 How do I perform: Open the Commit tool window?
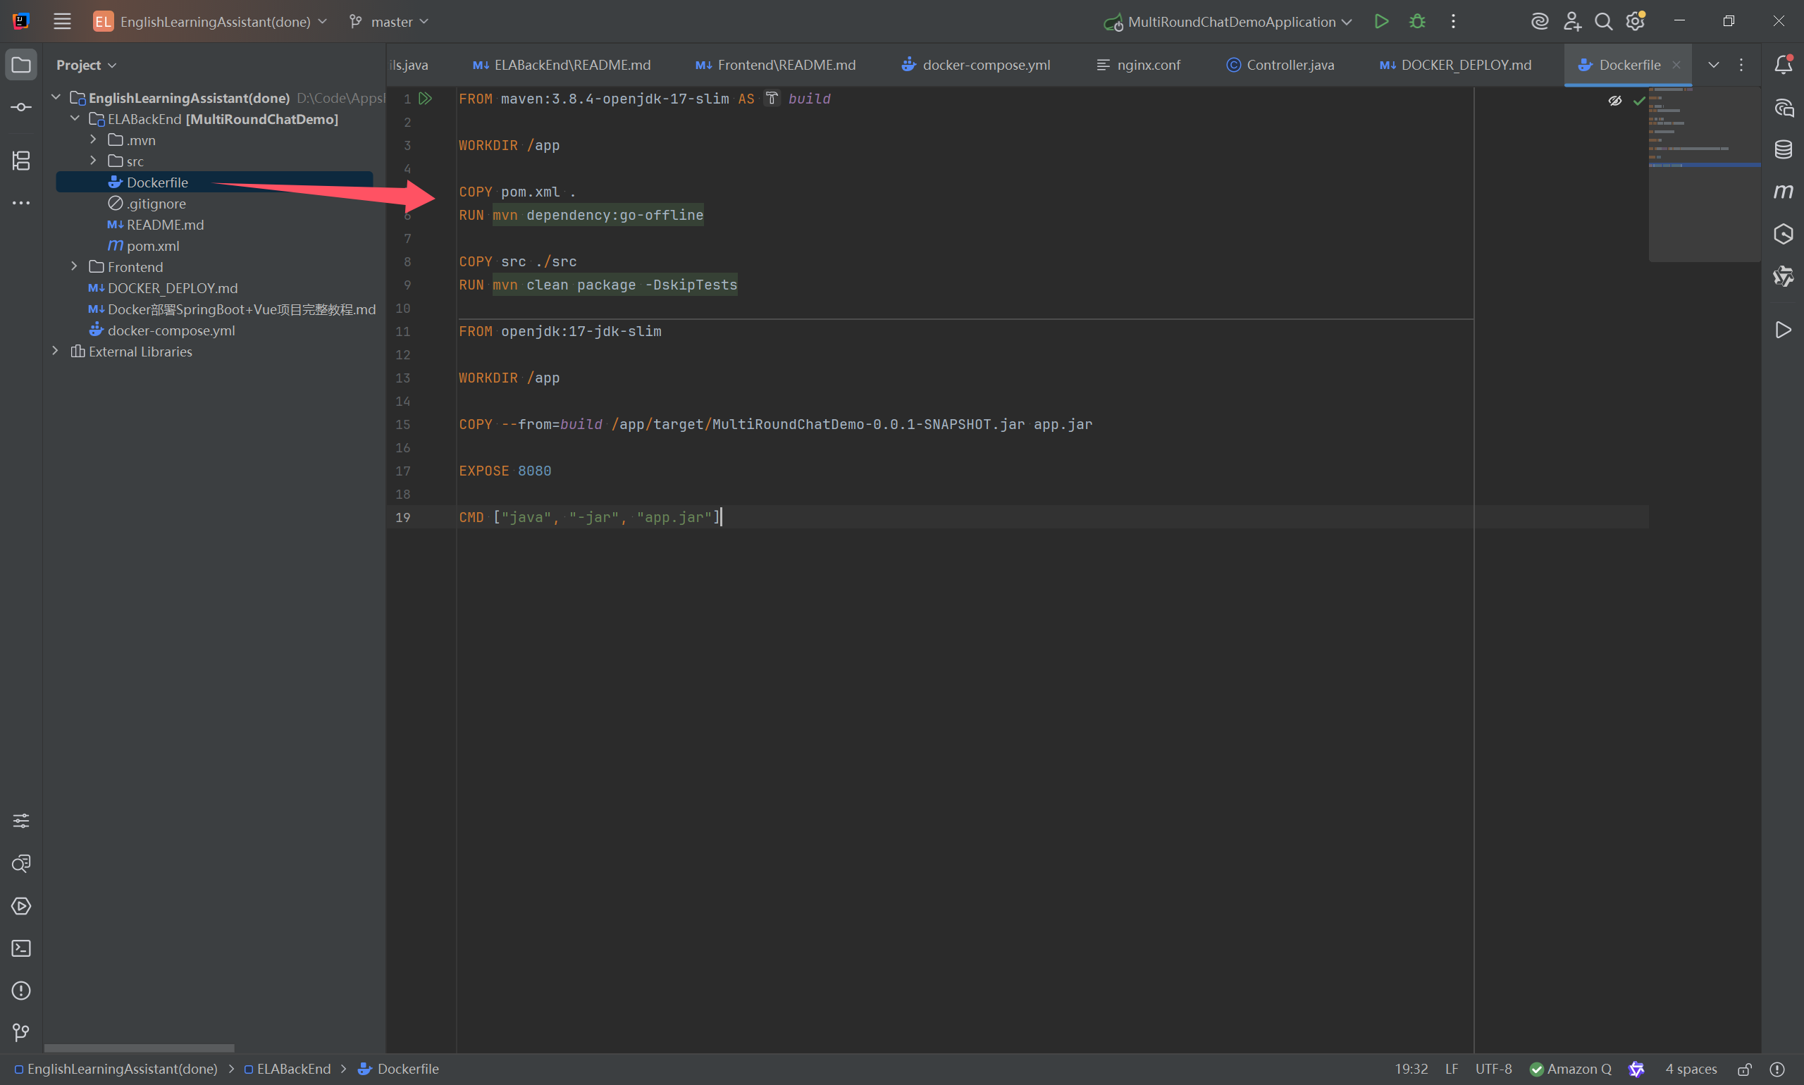(21, 108)
